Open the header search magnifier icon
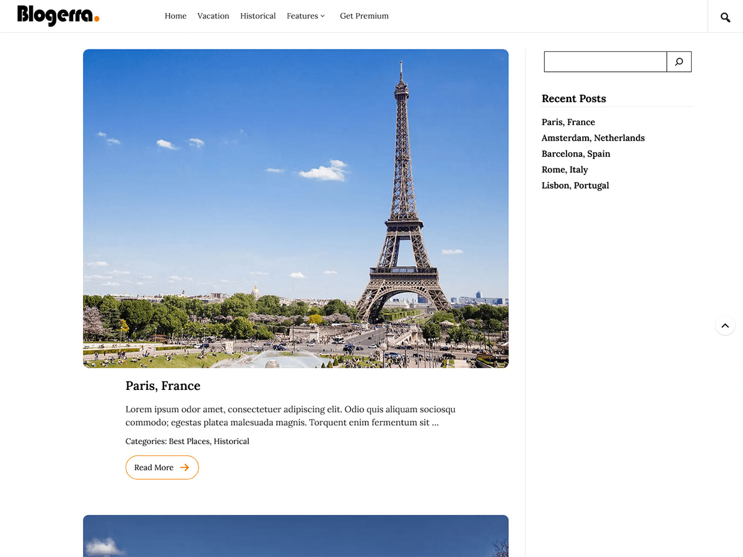This screenshot has height=557, width=743. [x=726, y=17]
